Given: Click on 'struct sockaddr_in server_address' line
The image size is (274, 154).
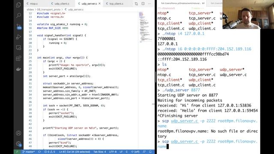Looking at the screenshot, I should pos(68,83).
